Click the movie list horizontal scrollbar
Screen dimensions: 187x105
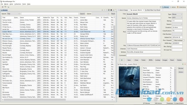34,100
